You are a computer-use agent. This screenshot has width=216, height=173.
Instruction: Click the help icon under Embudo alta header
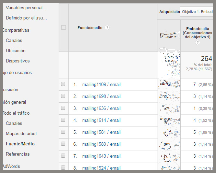(x=197, y=43)
